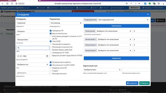166x93 pixels.
Task: Enable Вредные условия труда checkbox
Action: 51,56
